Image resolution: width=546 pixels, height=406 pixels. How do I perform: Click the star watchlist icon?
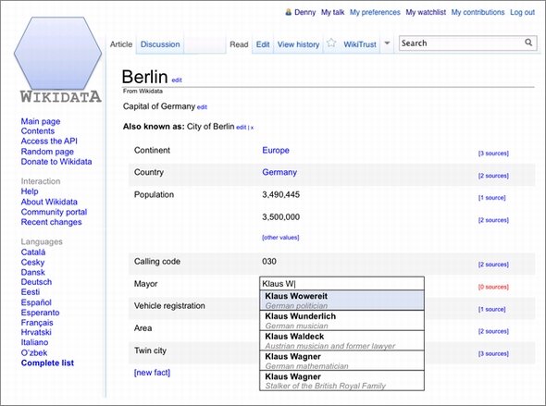pos(331,43)
